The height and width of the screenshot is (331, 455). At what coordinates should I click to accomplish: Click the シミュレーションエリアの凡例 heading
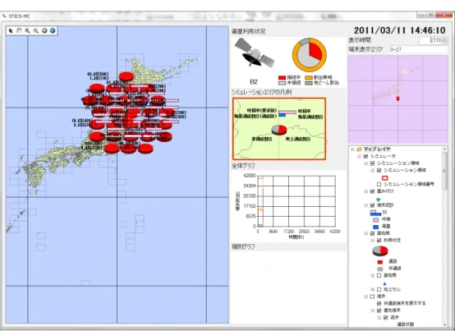pyautogui.click(x=261, y=92)
